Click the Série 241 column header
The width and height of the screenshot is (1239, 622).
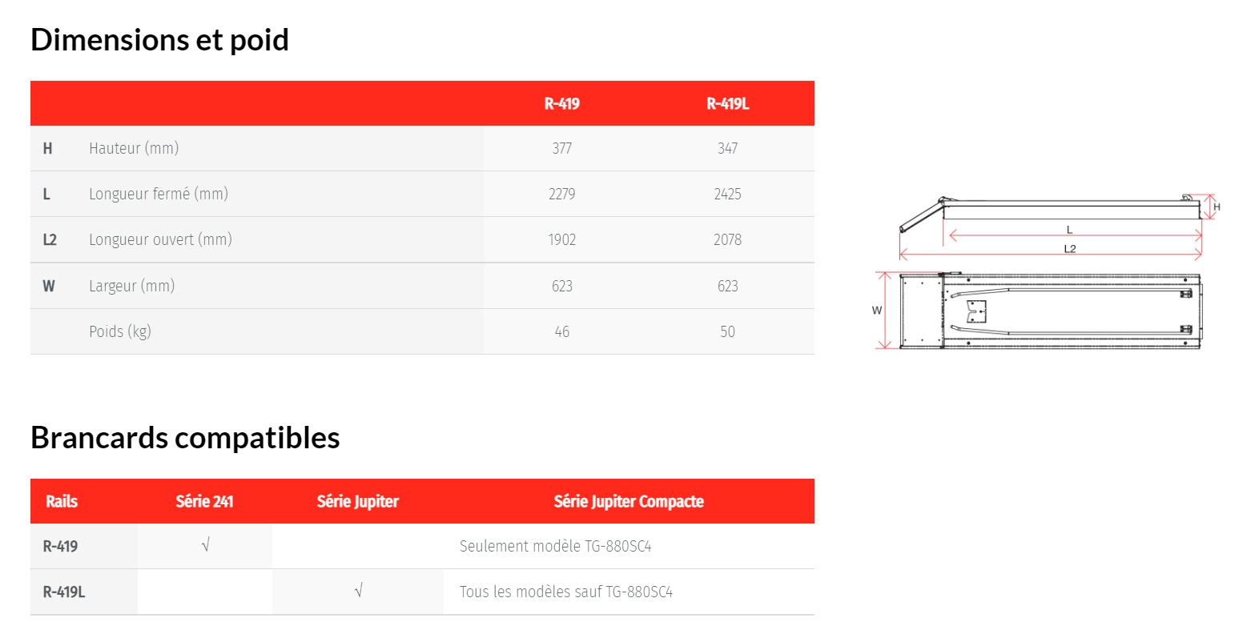click(x=205, y=501)
